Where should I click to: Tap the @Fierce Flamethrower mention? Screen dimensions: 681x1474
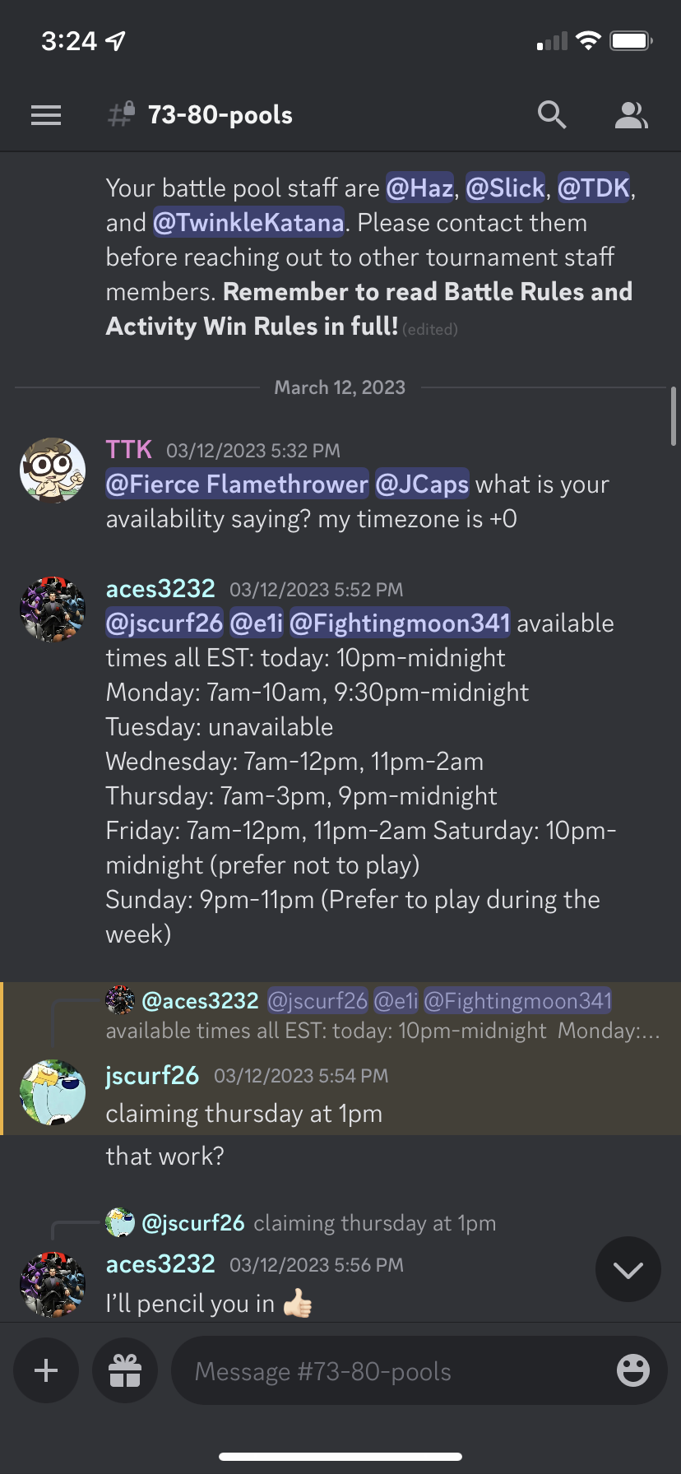coord(237,484)
